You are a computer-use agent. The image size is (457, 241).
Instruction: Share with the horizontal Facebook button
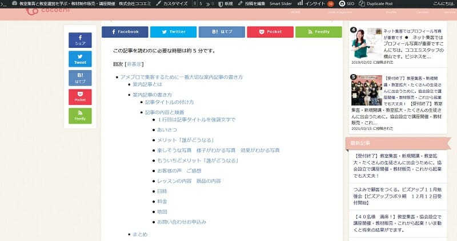[x=125, y=32]
